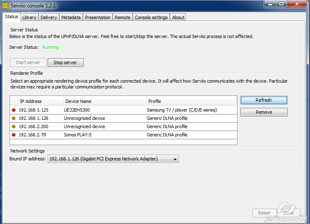This screenshot has width=310, height=224.
Task: Click red status dot for Sonos PLAY:5
Action: pos(14,135)
